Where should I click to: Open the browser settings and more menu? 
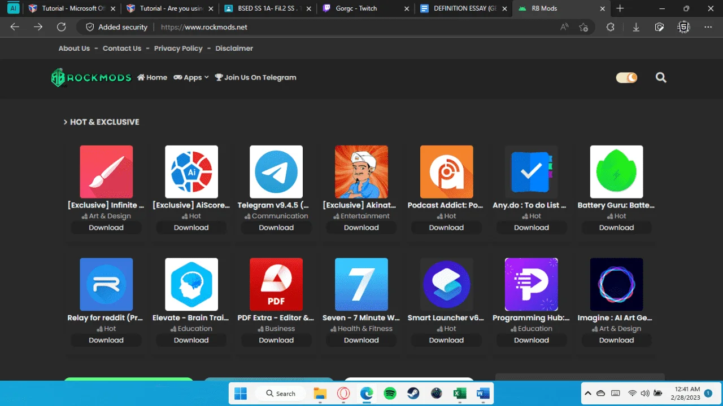click(x=708, y=27)
